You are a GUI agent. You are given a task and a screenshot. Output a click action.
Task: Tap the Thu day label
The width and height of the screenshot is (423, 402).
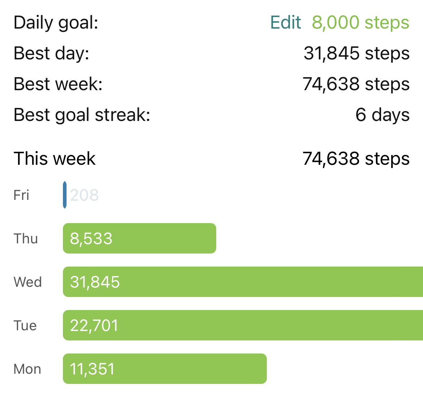(26, 239)
